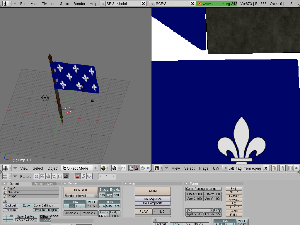Viewport: 300px width, 225px height.
Task: Select the rotate manipulator ring icon
Action: pyautogui.click(x=143, y=168)
